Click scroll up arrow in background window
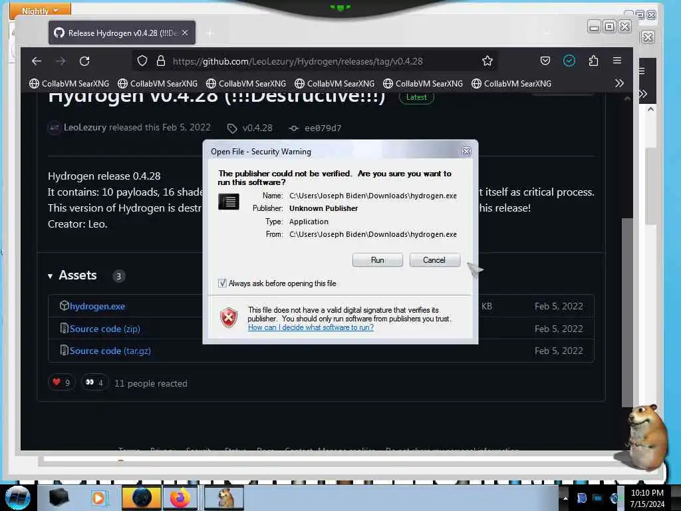681x511 pixels. tap(650, 110)
